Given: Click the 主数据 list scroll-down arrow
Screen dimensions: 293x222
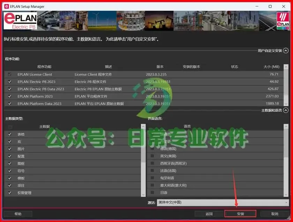Looking at the screenshot, I should pyautogui.click(x=143, y=194).
